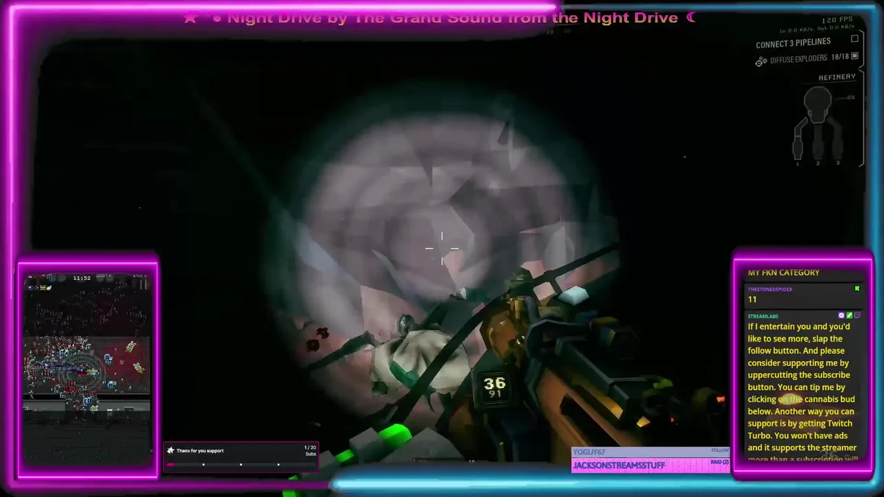Viewport: 884px width, 497px height.
Task: Click the 120 FPS counter
Action: coord(836,21)
